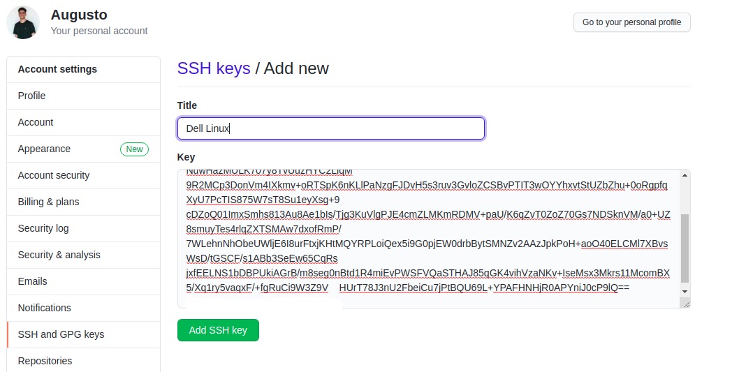This screenshot has height=372, width=739.
Task: Go to Emails settings
Action: pyautogui.click(x=83, y=281)
